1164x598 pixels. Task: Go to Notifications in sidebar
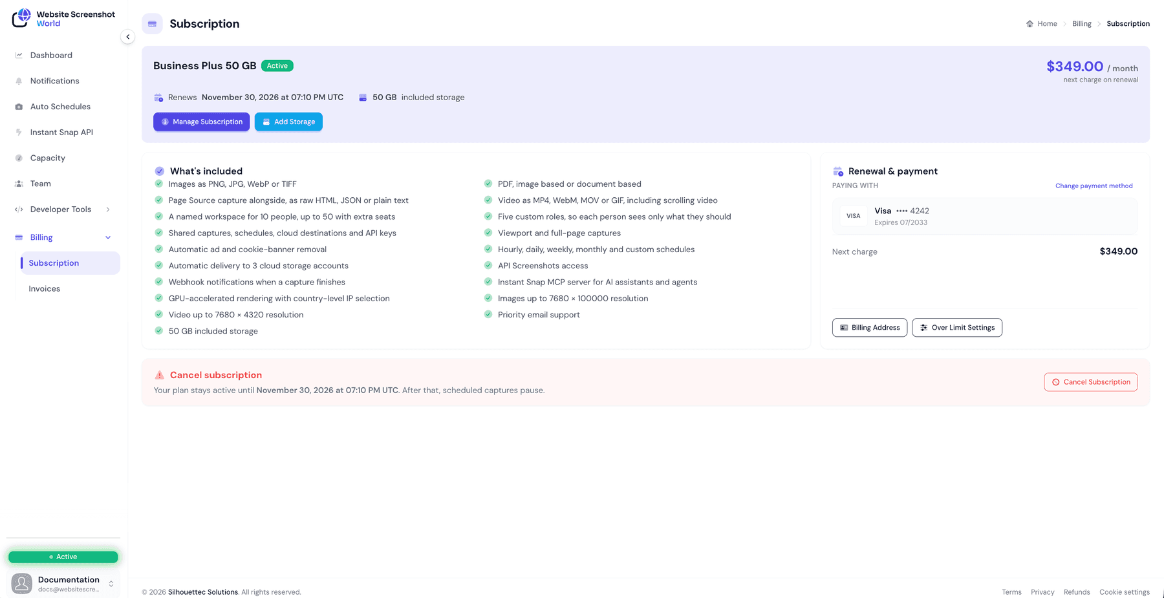click(x=63, y=81)
